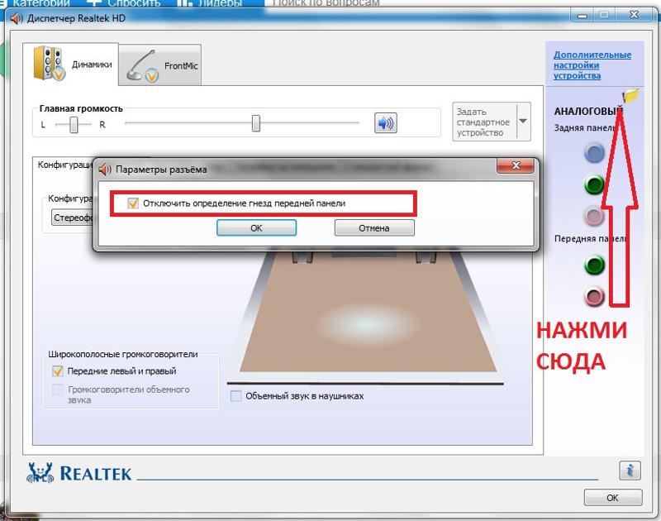The width and height of the screenshot is (661, 521).
Task: Click 'Задать стандартное устройство' button
Action: 485,122
